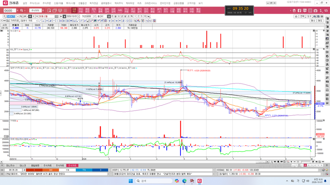Click the monitor screen icon in red toolbar

click(x=60, y=10)
